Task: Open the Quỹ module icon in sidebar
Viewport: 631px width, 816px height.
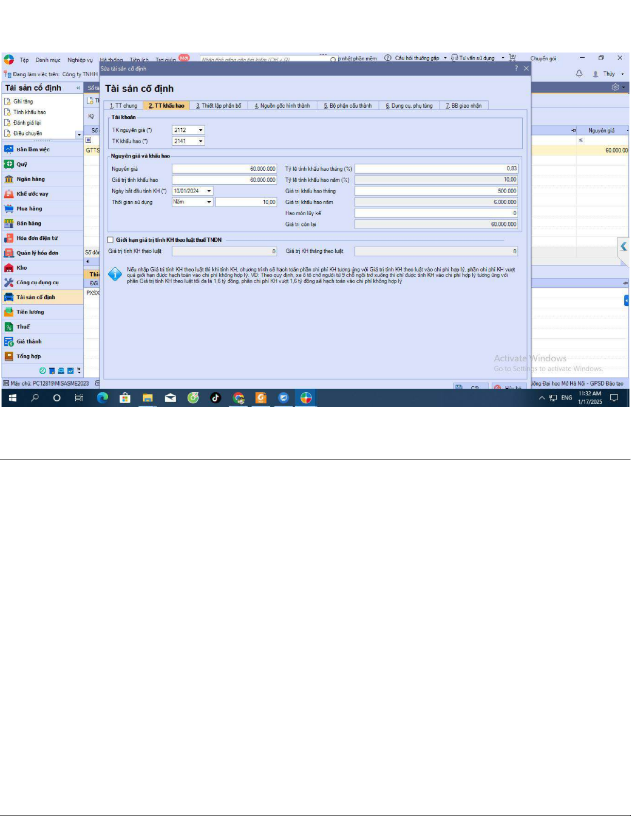Action: tap(9, 164)
